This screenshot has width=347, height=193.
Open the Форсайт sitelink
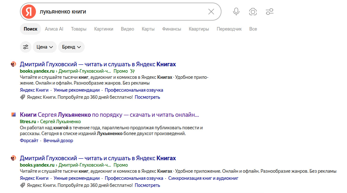29,141
